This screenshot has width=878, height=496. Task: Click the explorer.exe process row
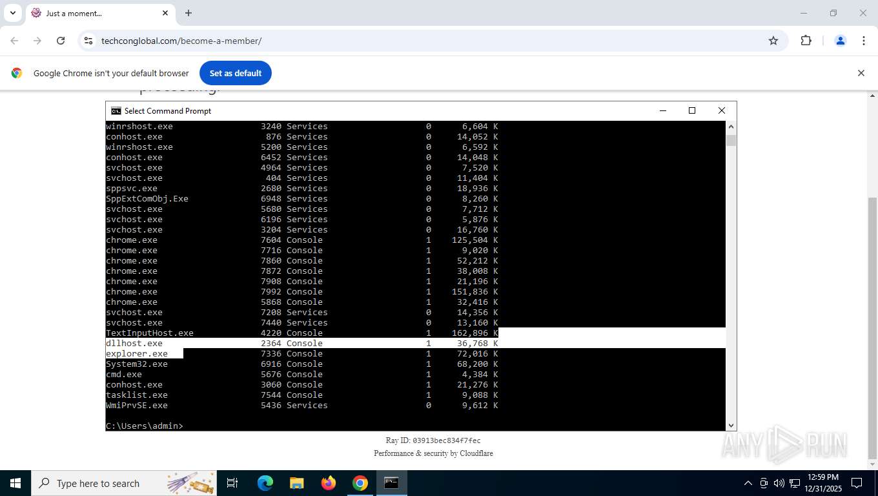click(x=302, y=354)
